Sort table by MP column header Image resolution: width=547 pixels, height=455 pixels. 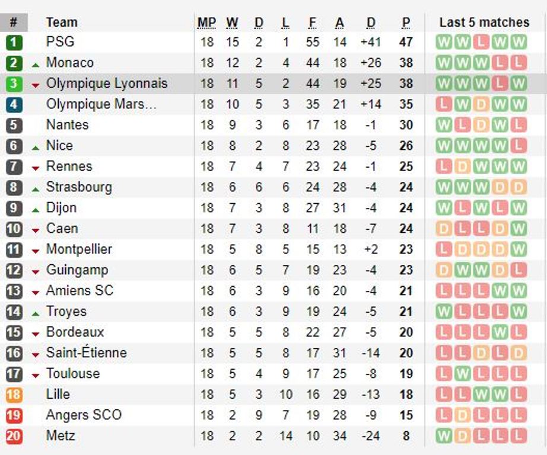tap(206, 23)
